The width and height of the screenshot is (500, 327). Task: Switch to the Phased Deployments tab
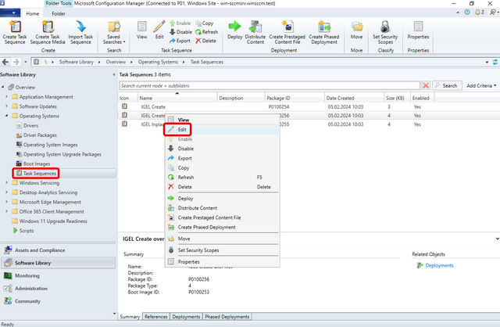(227, 317)
